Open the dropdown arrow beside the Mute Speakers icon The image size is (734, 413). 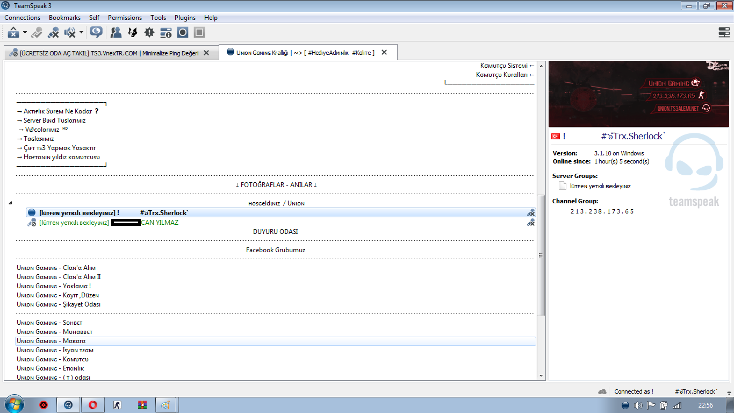81,32
